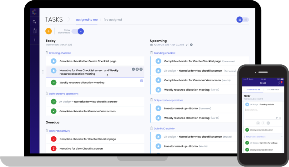Viewport: 289px width, 167px height.
Task: Collapse the note icon on done Weekly resource task
Action: click(x=142, y=81)
